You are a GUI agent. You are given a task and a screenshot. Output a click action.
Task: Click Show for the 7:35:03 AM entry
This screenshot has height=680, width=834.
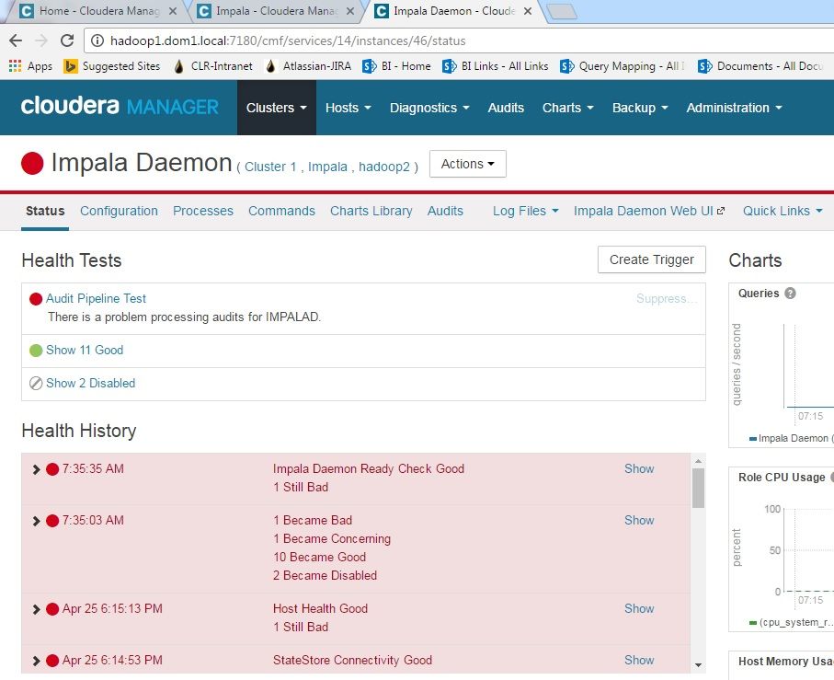(639, 521)
